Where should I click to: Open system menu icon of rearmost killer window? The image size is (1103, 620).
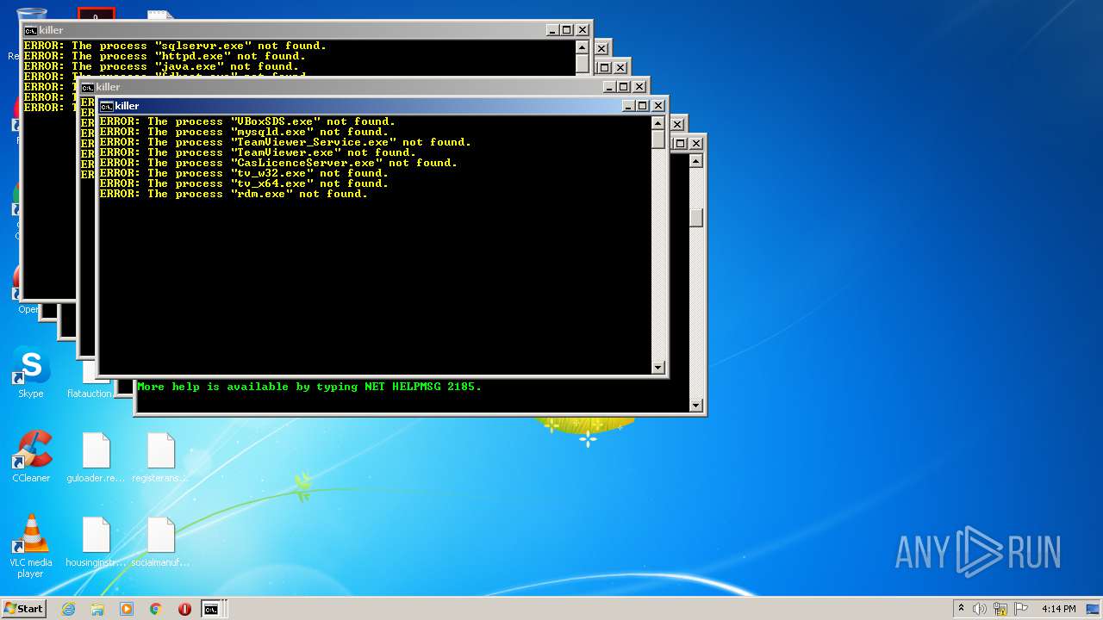[30, 30]
